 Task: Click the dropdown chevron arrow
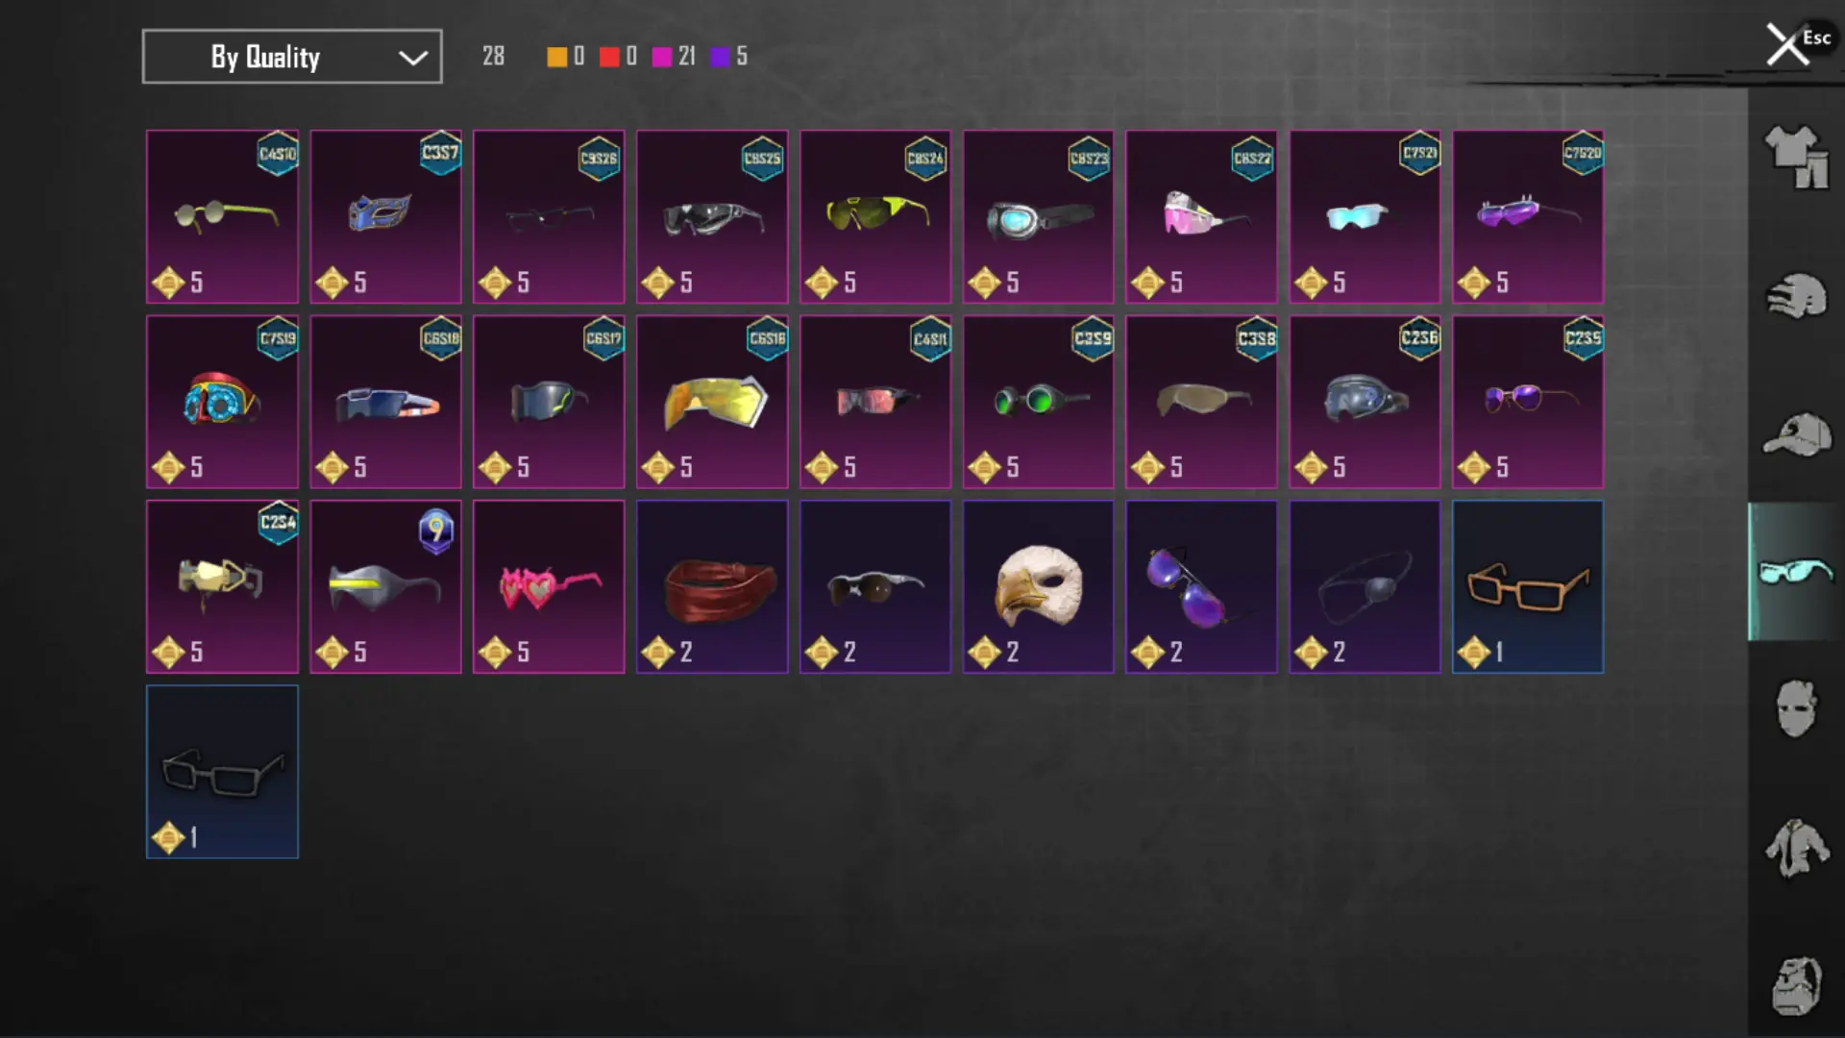click(413, 58)
